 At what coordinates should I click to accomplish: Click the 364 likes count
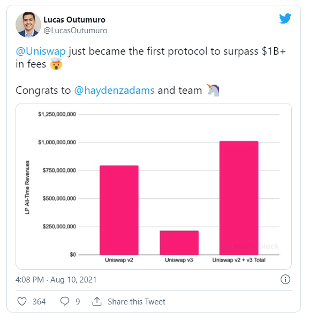[x=39, y=301]
